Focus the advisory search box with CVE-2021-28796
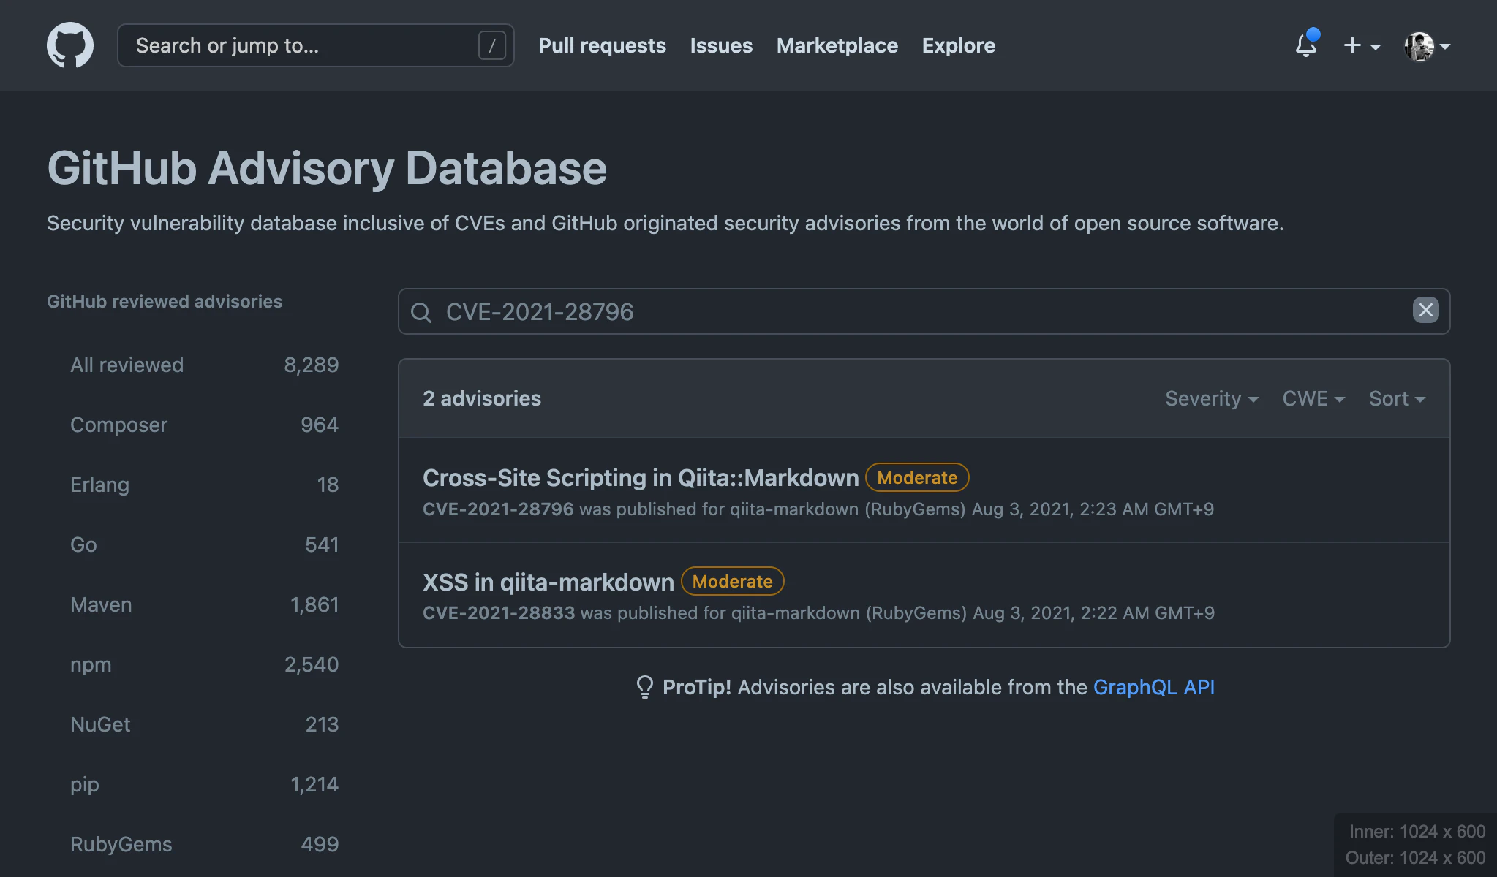Image resolution: width=1497 pixels, height=877 pixels. pyautogui.click(x=924, y=311)
